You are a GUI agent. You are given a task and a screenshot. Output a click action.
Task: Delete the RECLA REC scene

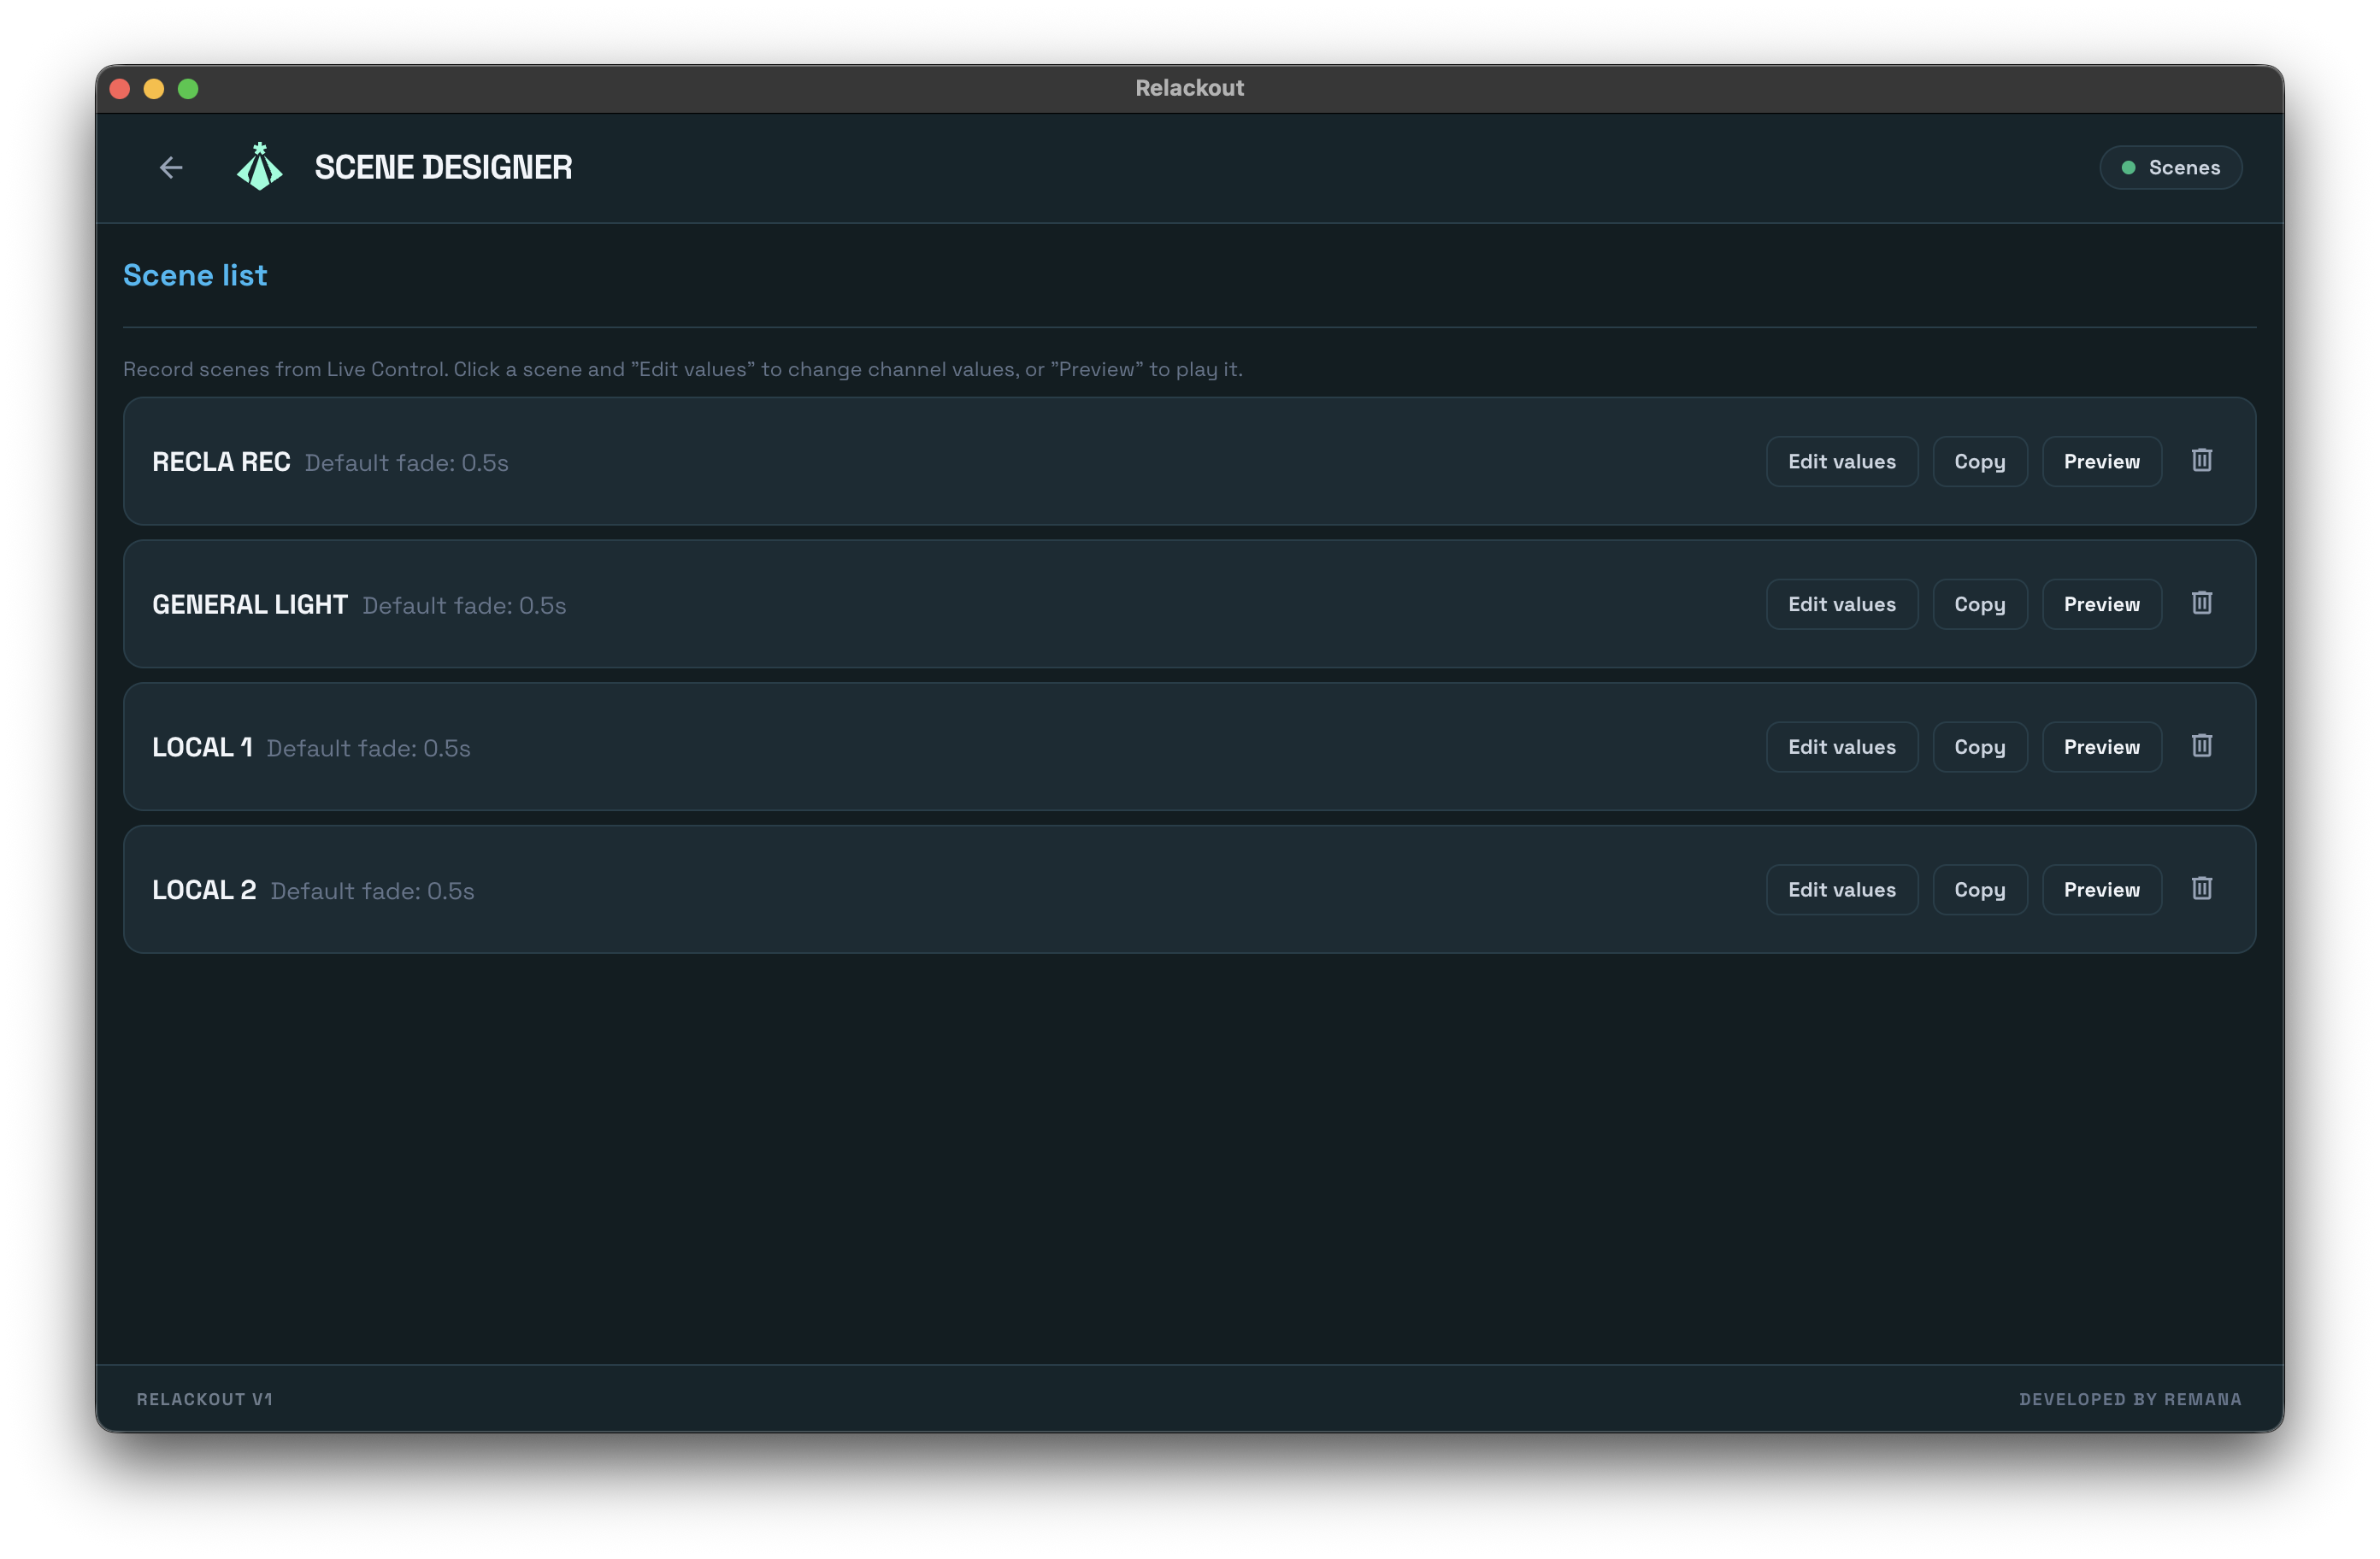[2201, 460]
